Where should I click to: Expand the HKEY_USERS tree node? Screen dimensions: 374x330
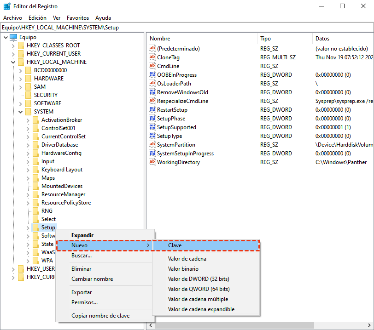[12, 268]
